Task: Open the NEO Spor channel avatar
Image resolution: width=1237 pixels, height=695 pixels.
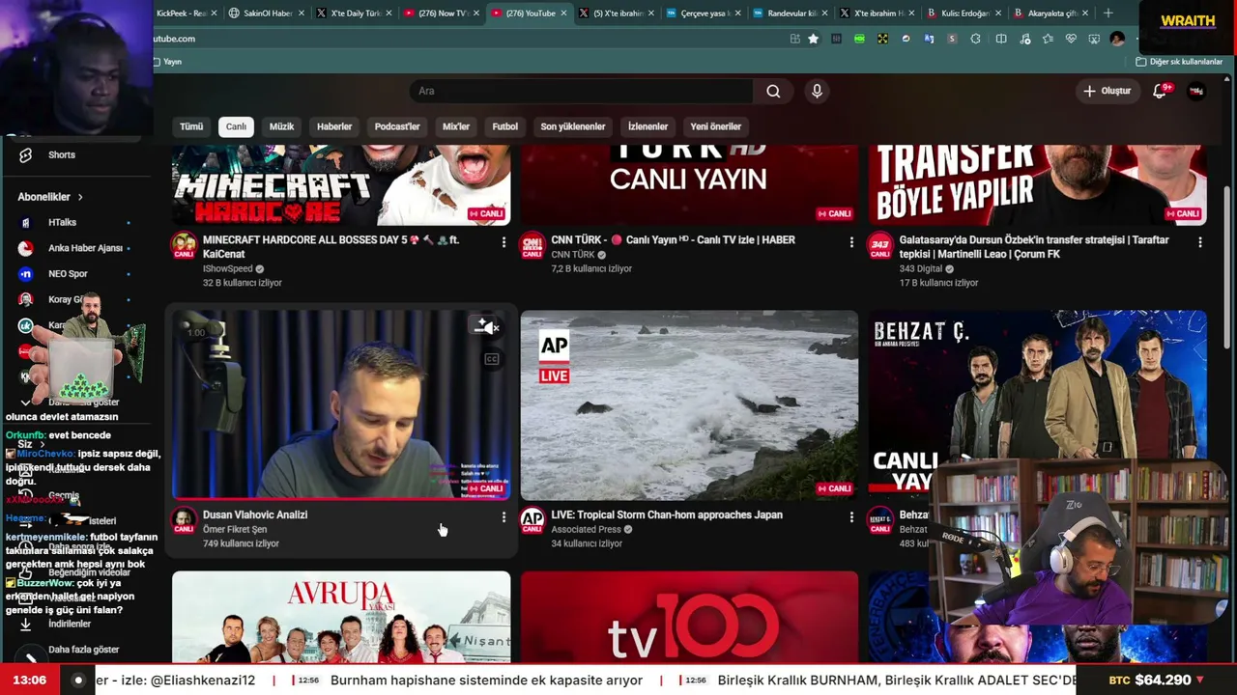Action: (x=26, y=273)
